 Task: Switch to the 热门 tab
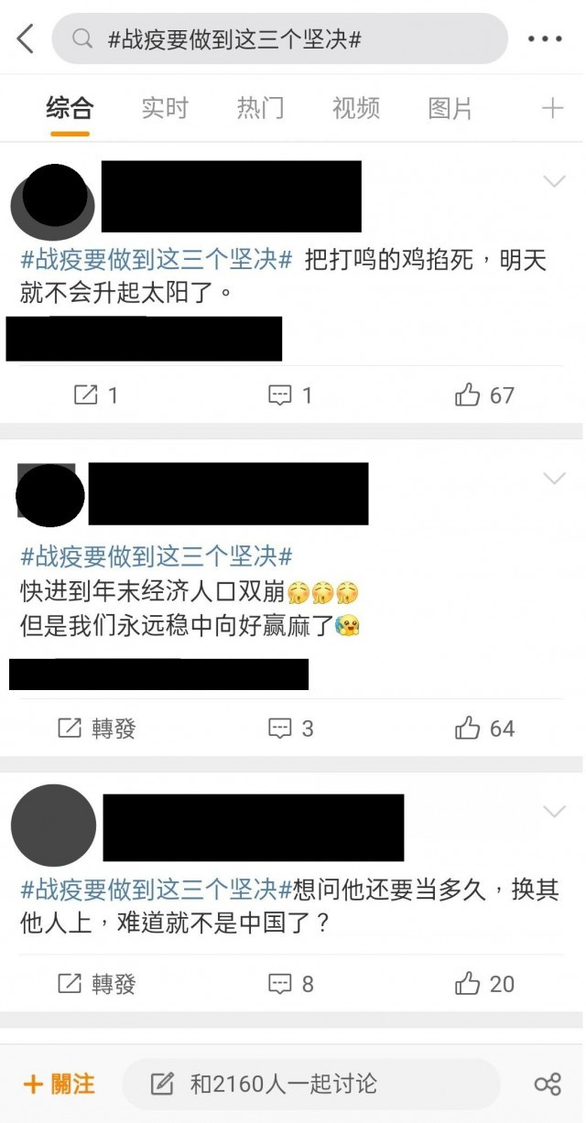coord(260,108)
